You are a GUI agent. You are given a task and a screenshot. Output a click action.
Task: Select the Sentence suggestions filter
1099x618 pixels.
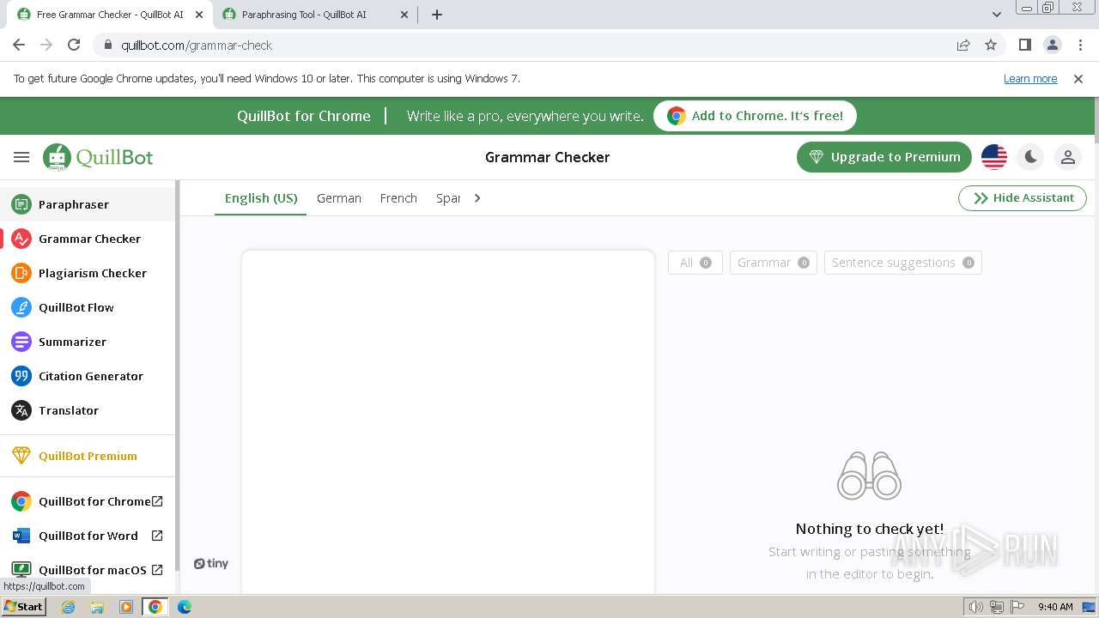point(902,263)
